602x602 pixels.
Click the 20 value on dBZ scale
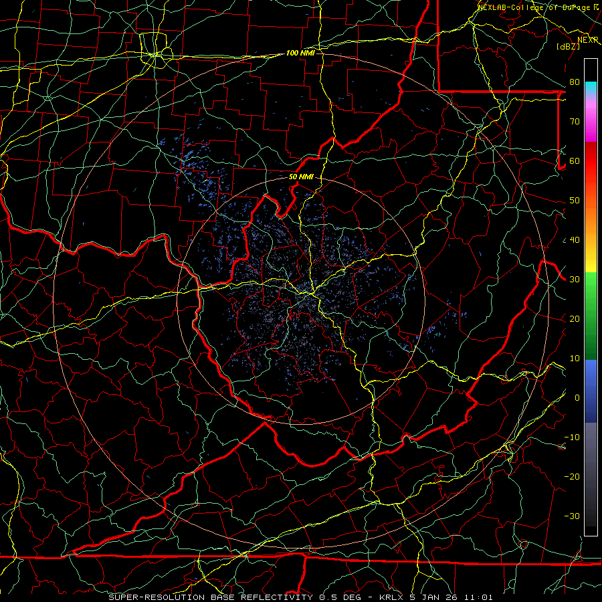pyautogui.click(x=575, y=318)
